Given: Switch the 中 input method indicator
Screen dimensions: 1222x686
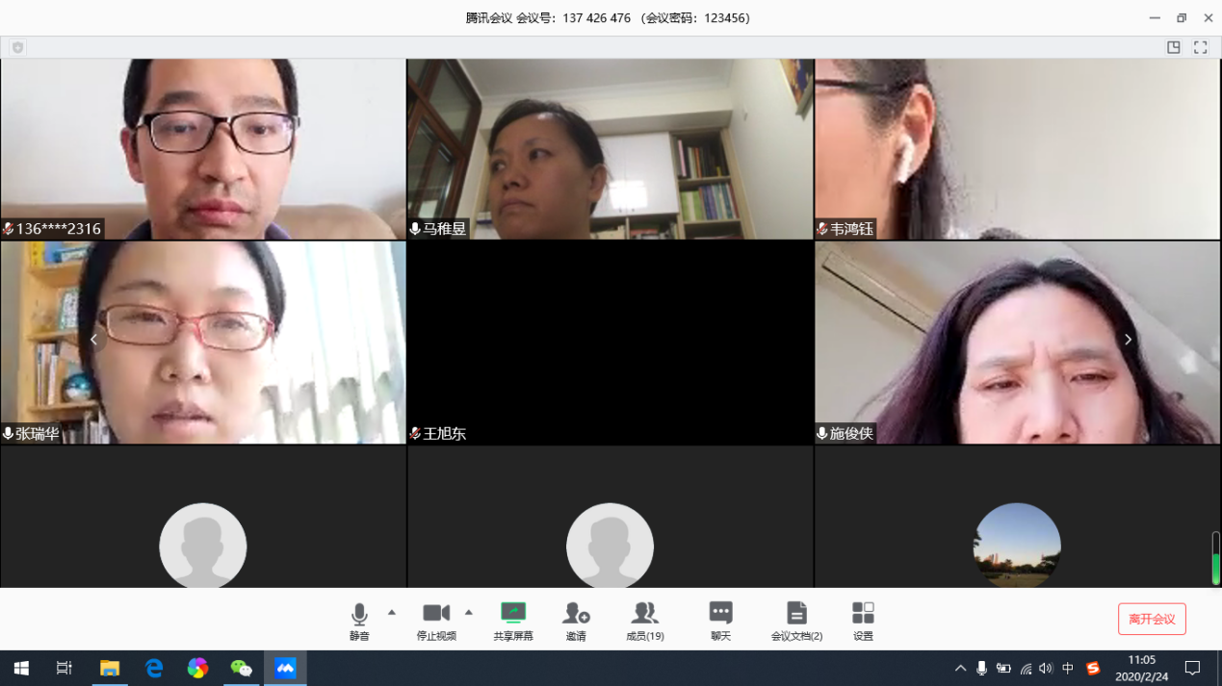Looking at the screenshot, I should pyautogui.click(x=1068, y=668).
